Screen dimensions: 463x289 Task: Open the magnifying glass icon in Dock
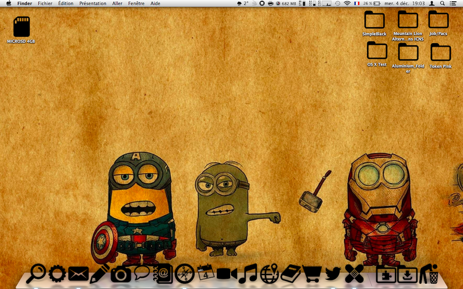(36, 273)
